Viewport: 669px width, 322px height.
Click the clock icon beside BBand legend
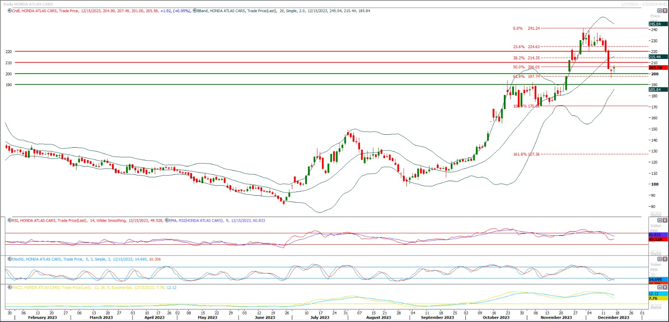point(195,11)
